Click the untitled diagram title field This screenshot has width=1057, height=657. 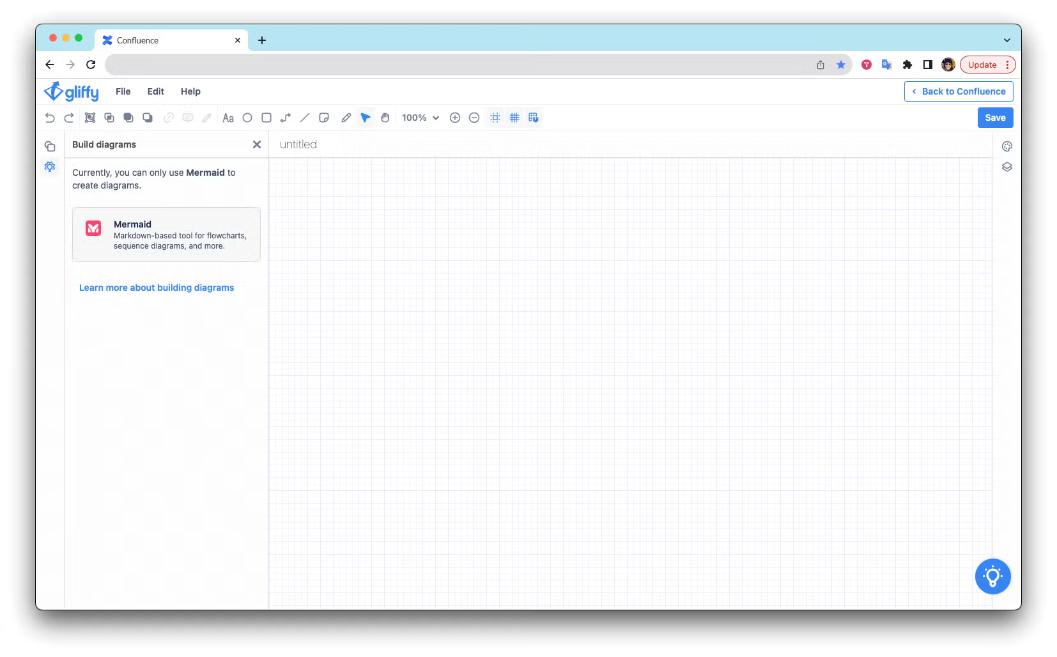(x=298, y=144)
